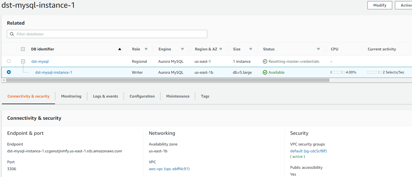The image size is (412, 177).
Task: Click the Role column header text
Action: [x=136, y=49]
